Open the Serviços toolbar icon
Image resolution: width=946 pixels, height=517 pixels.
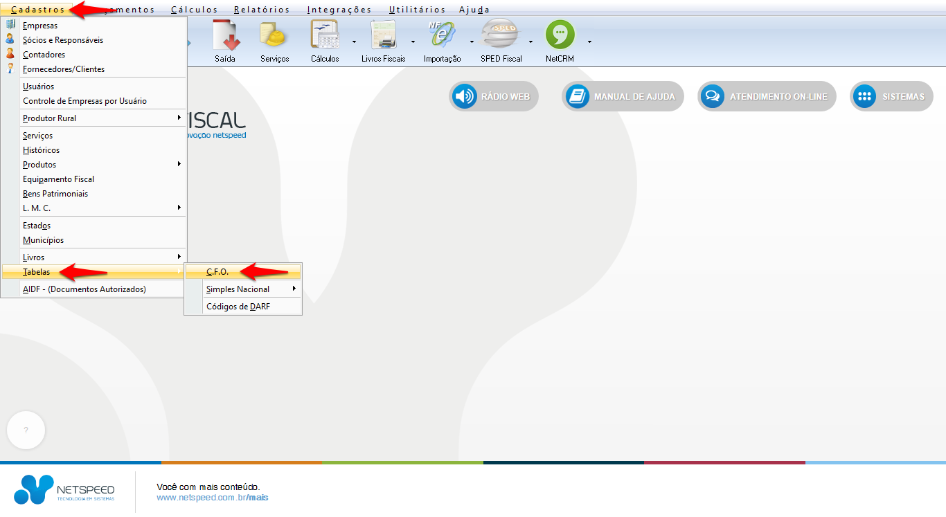(274, 35)
